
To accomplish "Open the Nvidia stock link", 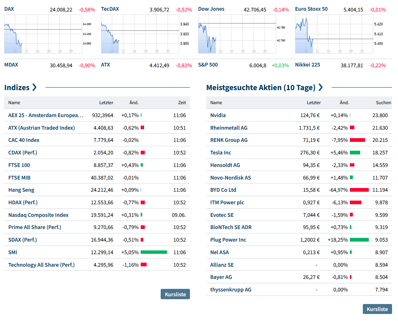I will [x=218, y=116].
